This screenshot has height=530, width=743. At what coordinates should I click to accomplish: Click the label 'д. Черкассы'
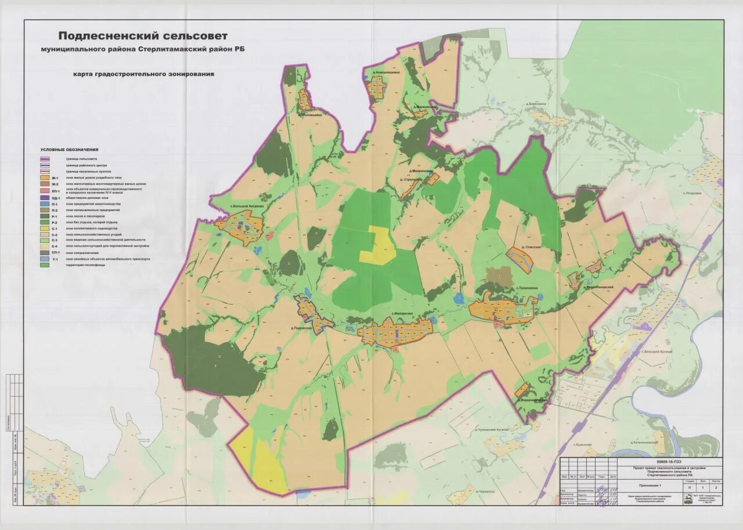484,491
